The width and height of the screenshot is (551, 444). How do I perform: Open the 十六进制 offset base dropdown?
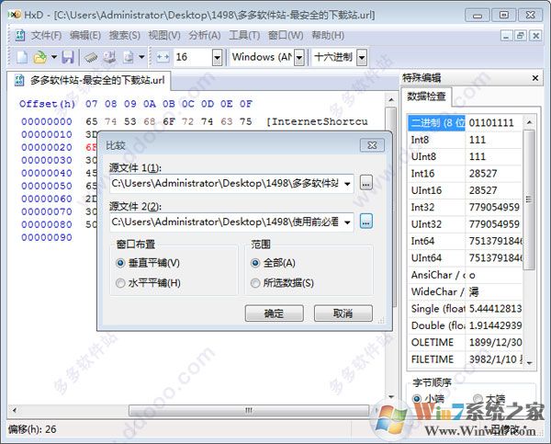(362, 58)
